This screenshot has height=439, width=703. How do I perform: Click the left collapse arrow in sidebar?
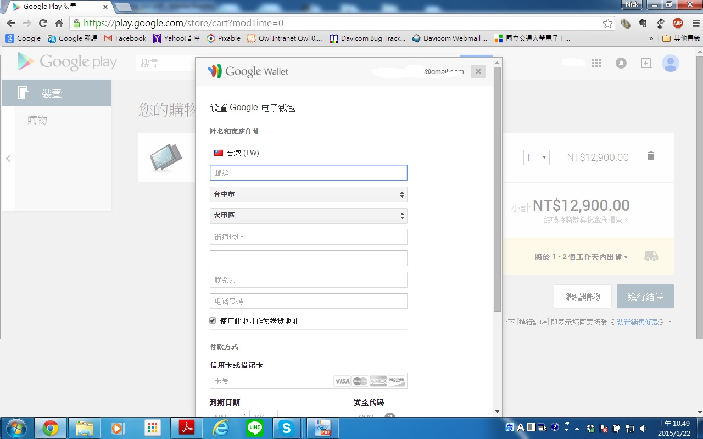coord(8,159)
